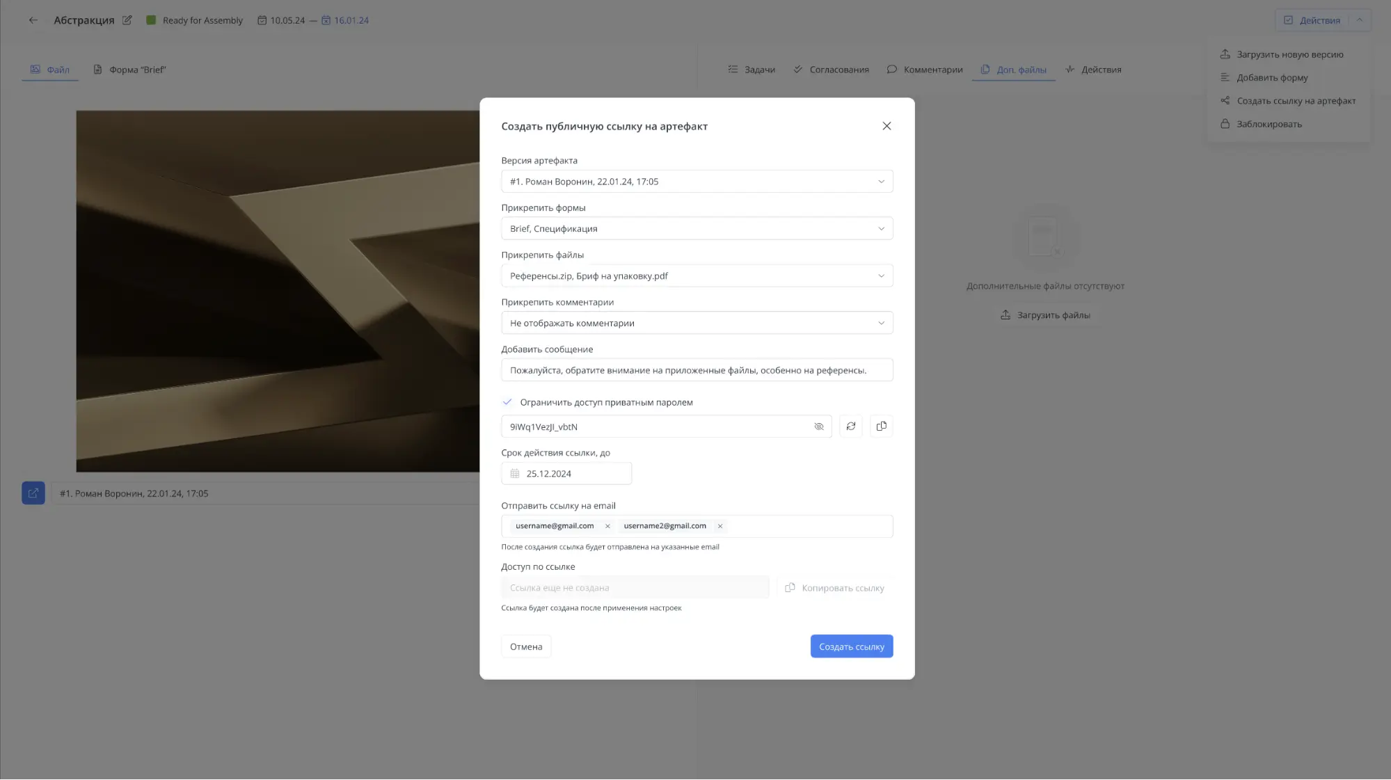
Task: Choose Заблокировать menu entry
Action: click(x=1261, y=124)
